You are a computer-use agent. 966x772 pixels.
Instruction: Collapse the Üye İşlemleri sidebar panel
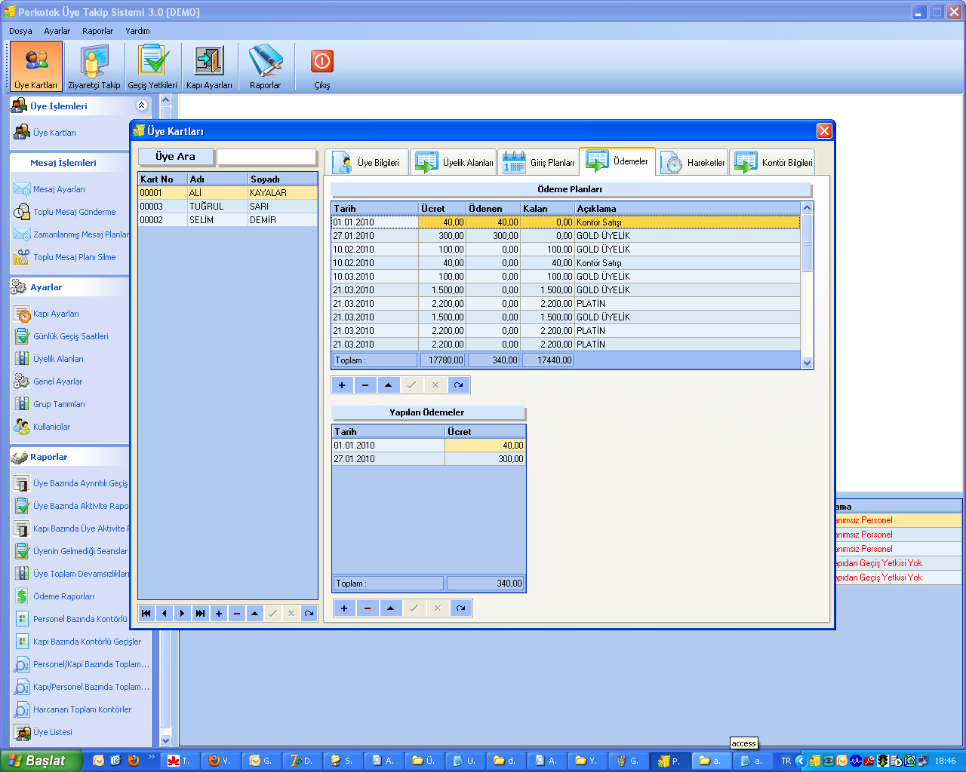point(141,106)
